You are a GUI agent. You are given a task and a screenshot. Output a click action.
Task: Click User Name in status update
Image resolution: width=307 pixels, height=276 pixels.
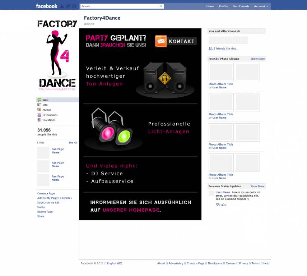click(223, 192)
